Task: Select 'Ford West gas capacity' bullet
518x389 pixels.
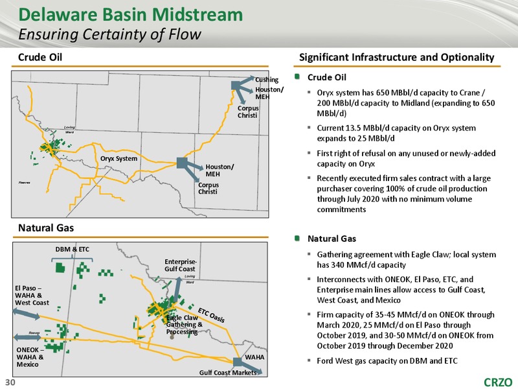Action: coord(387,361)
